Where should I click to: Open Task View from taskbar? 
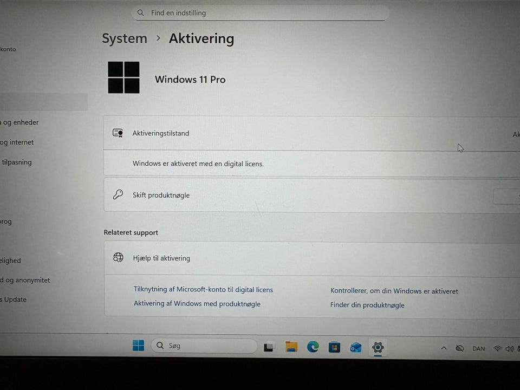coord(268,347)
